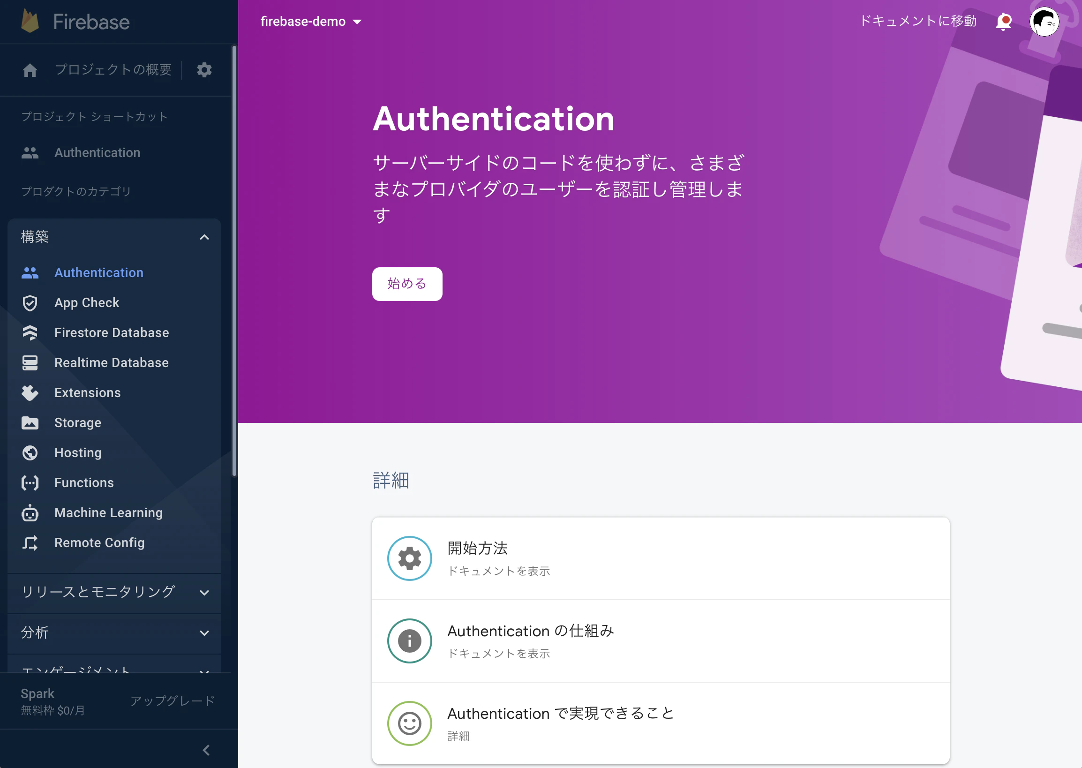Collapse the sidebar with the arrow
This screenshot has width=1082, height=768.
206,750
